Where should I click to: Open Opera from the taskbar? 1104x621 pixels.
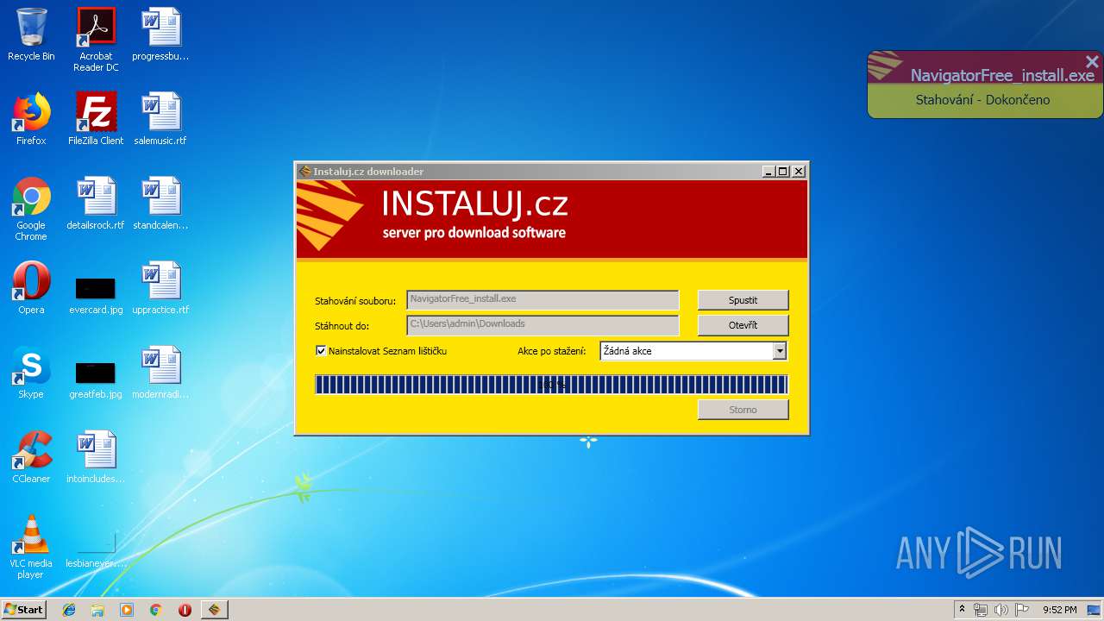[x=185, y=610]
